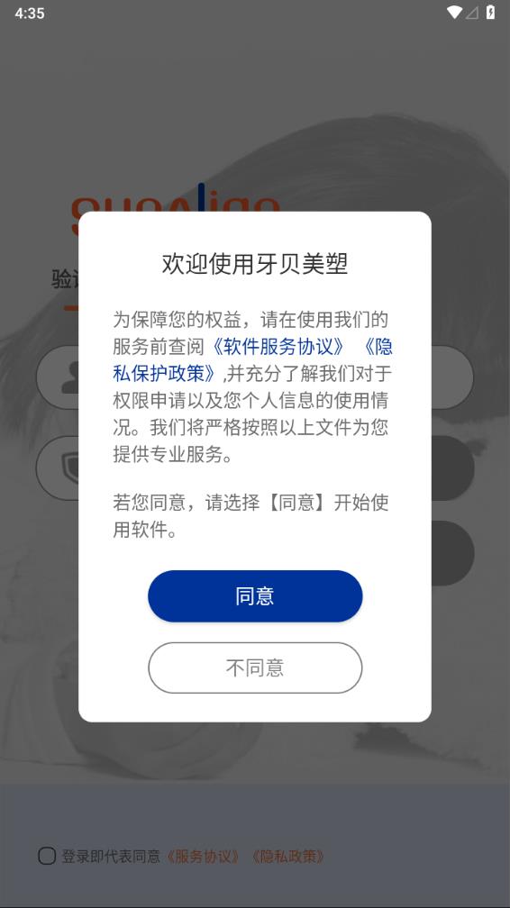Tap the battery charging icon
This screenshot has height=908, width=510.
coord(490,13)
